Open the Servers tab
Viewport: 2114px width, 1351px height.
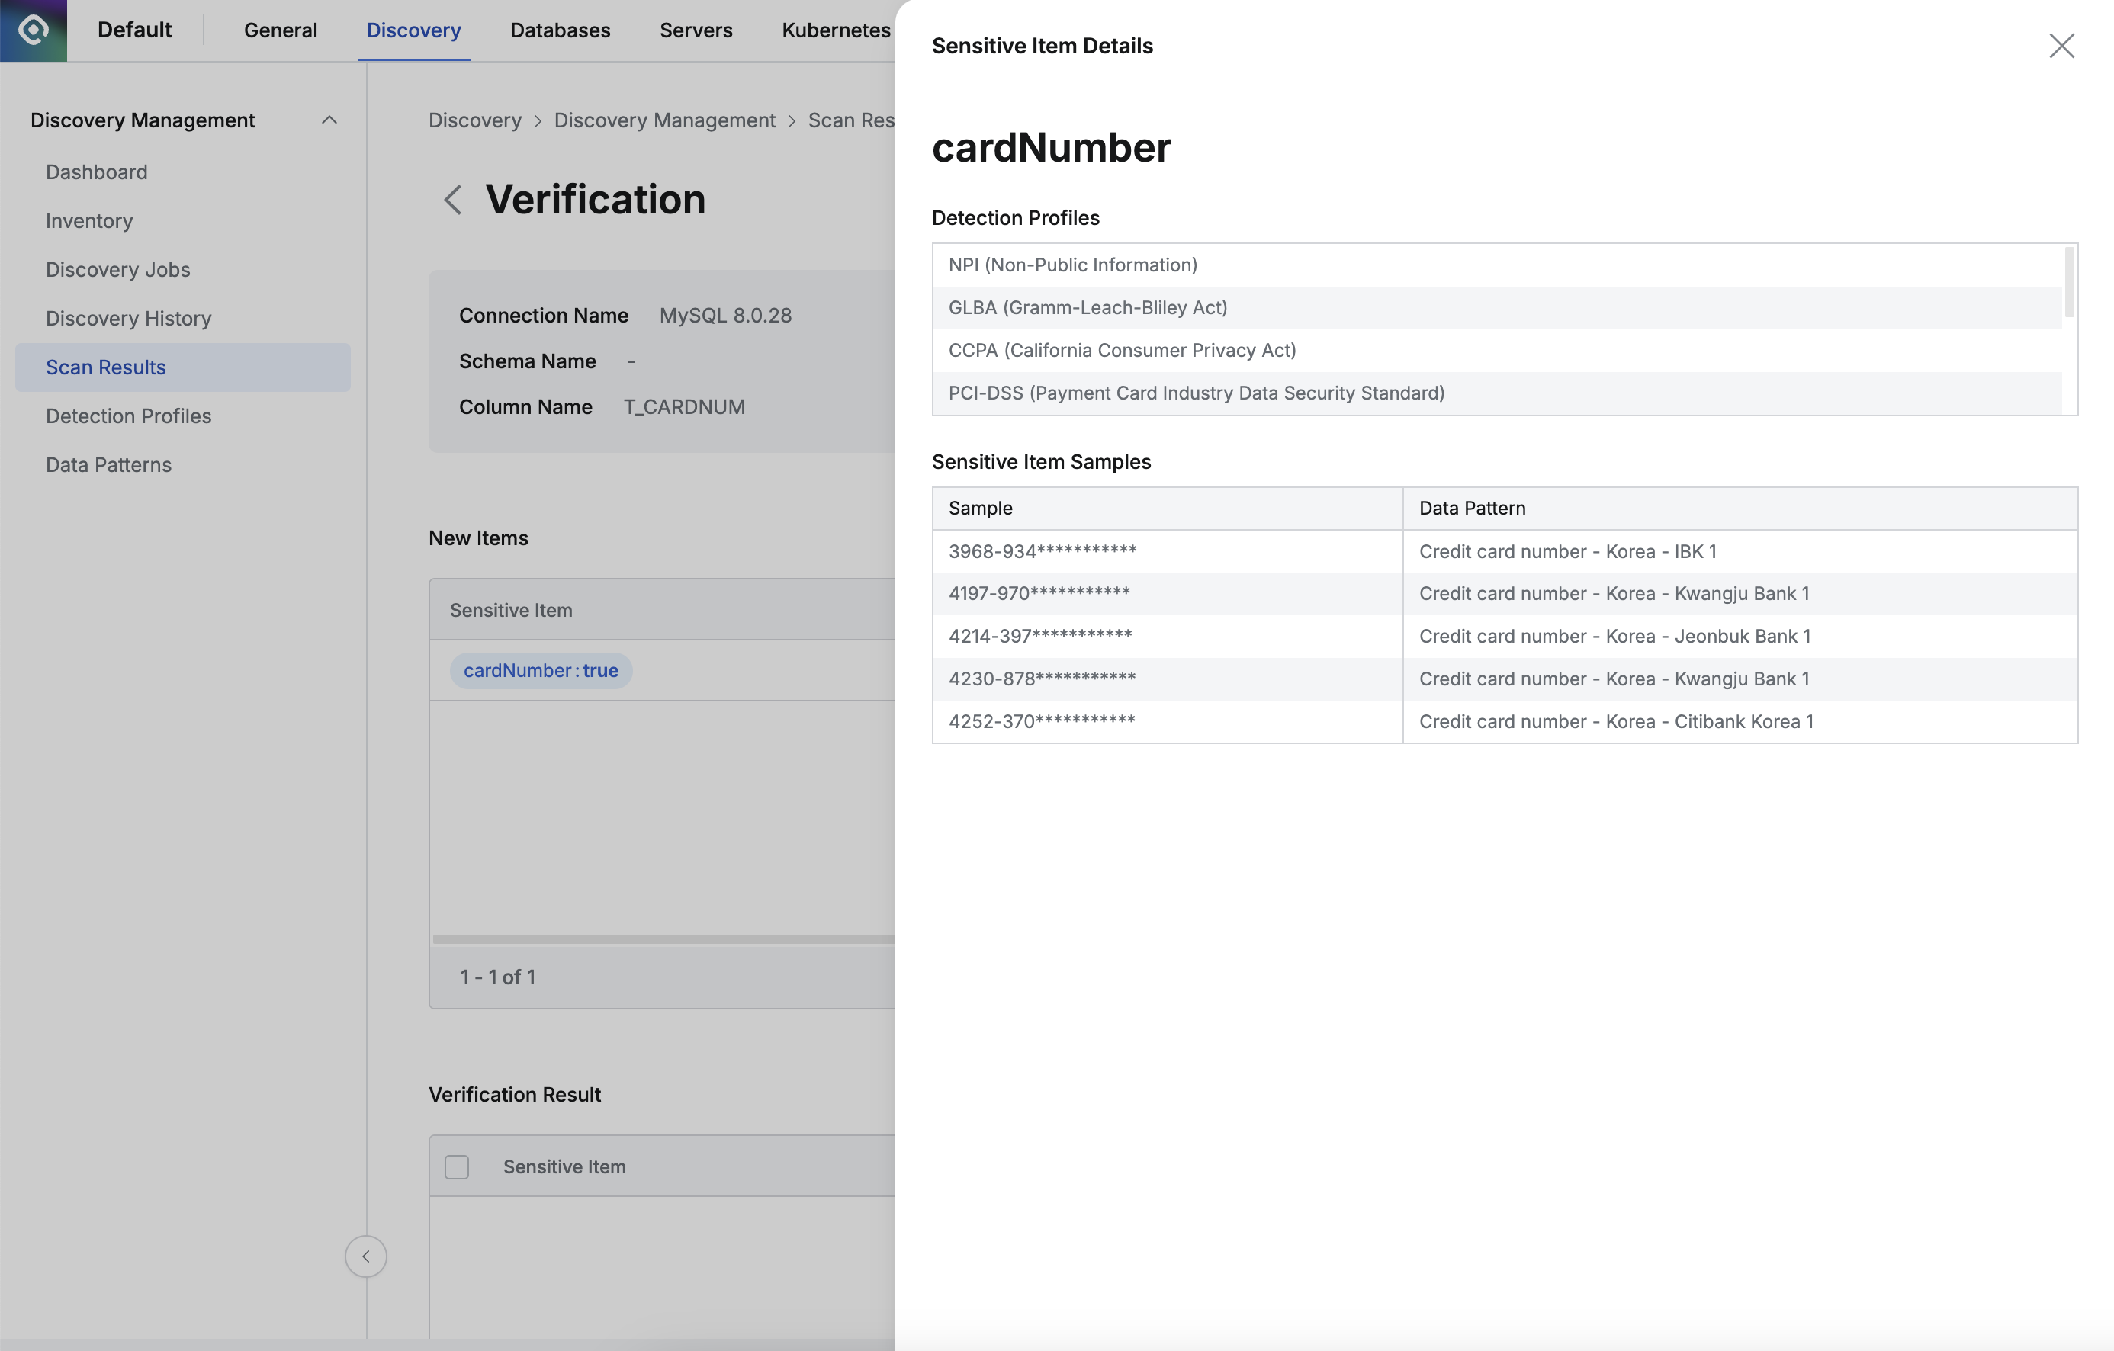(x=696, y=30)
